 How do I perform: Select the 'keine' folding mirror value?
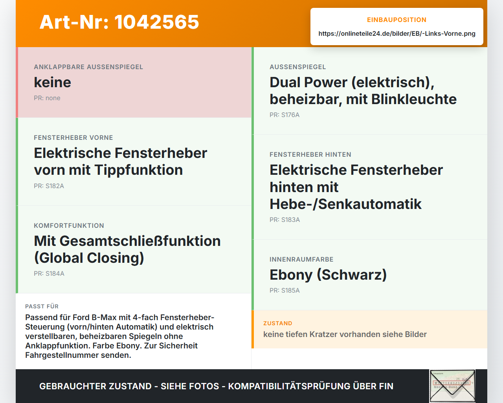pyautogui.click(x=52, y=82)
